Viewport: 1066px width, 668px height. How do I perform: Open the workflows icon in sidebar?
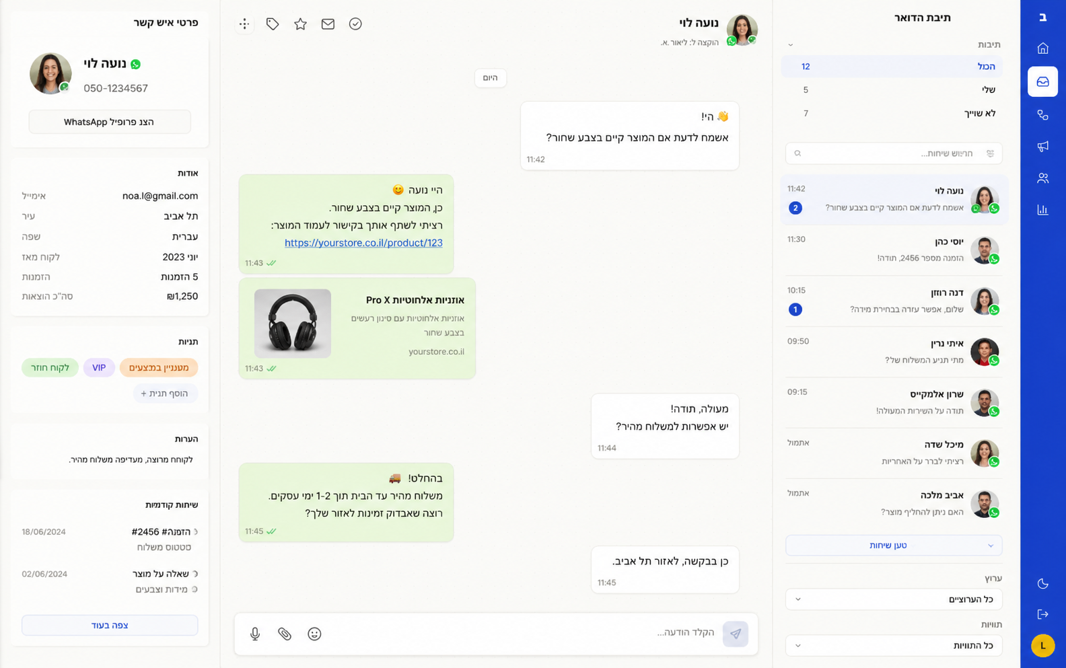[x=1042, y=115]
